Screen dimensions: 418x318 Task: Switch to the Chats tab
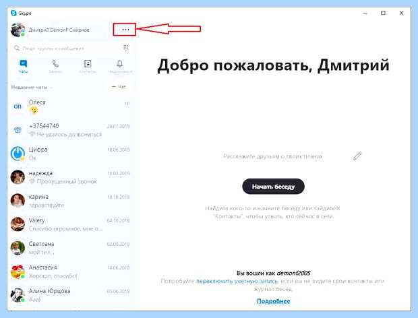pyautogui.click(x=23, y=66)
